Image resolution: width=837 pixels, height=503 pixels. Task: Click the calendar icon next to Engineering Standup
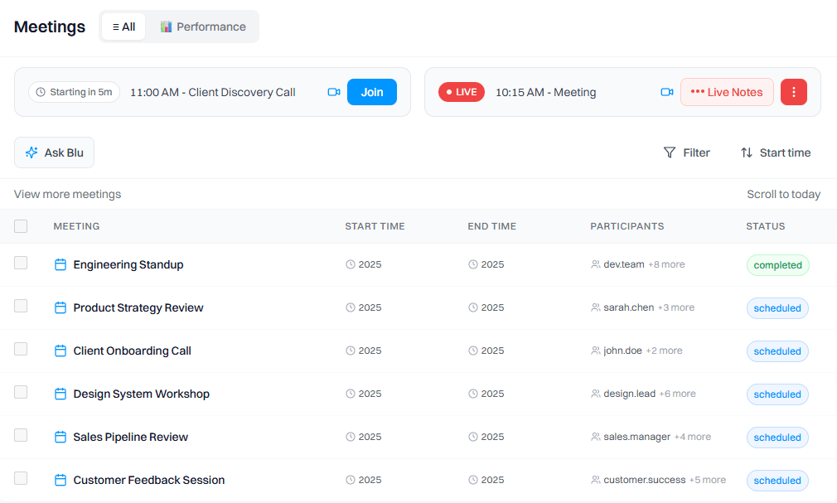[x=60, y=264]
